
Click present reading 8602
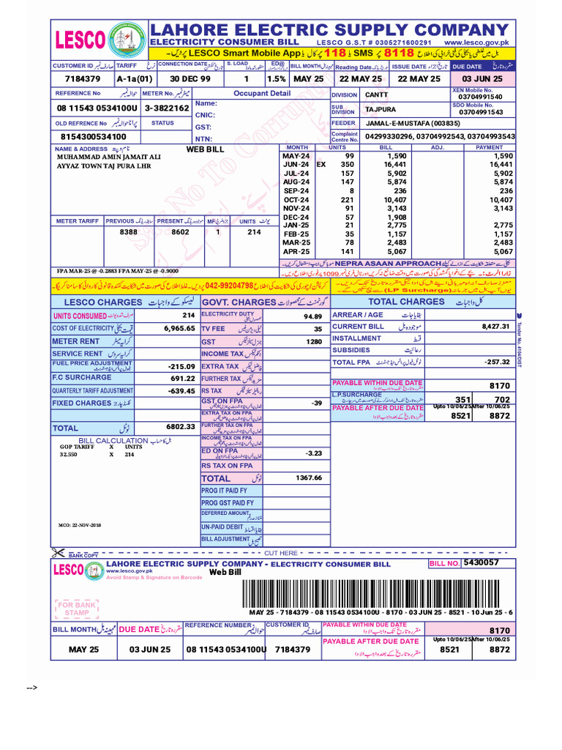click(x=180, y=232)
